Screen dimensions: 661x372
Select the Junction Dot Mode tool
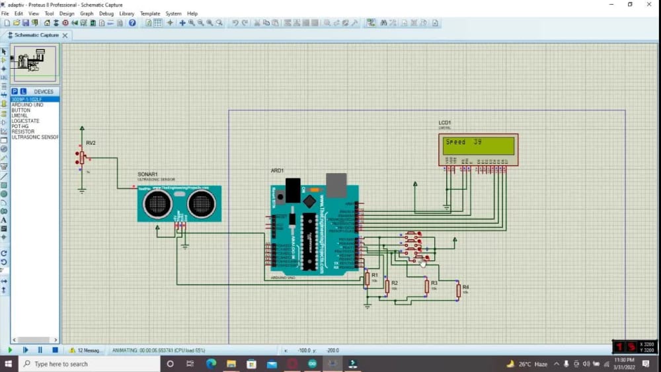pyautogui.click(x=4, y=69)
